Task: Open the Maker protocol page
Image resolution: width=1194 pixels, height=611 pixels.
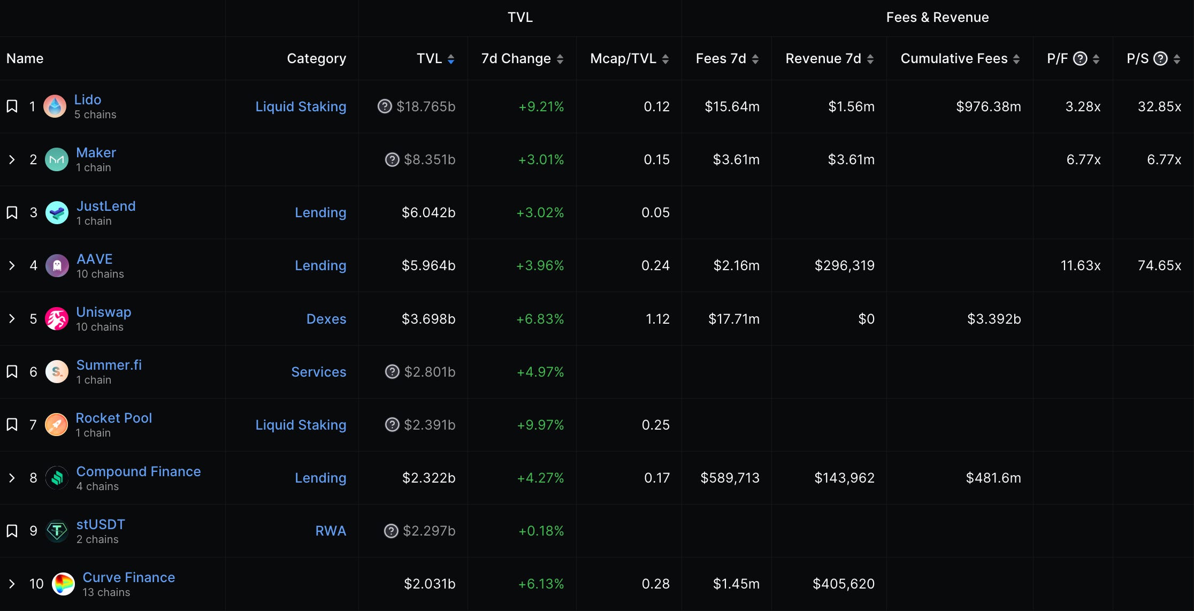Action: click(96, 152)
